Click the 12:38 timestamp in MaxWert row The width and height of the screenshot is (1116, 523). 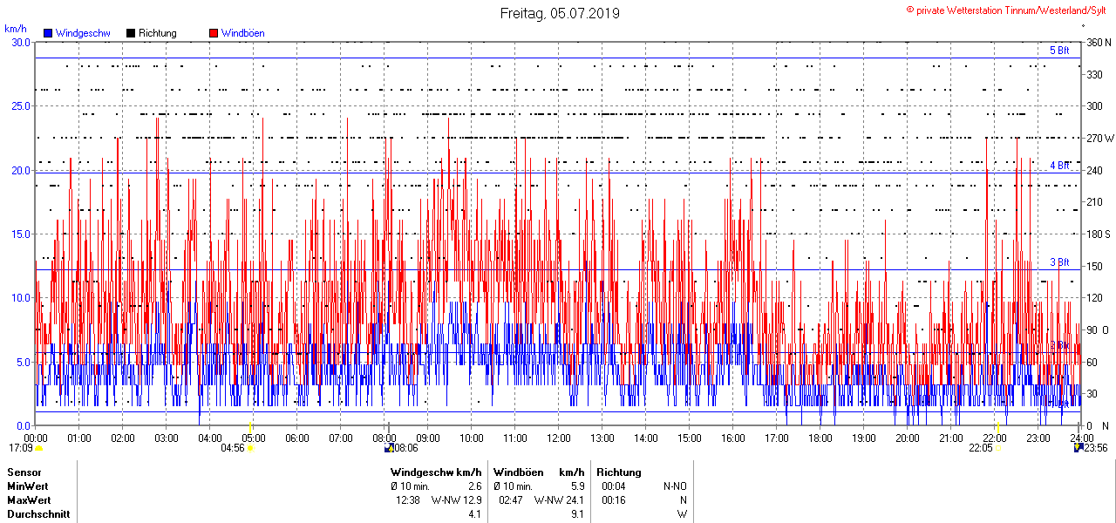(x=409, y=500)
